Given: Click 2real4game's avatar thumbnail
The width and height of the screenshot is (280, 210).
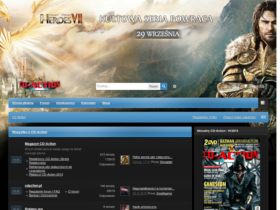Looking at the screenshot, I should 125,191.
